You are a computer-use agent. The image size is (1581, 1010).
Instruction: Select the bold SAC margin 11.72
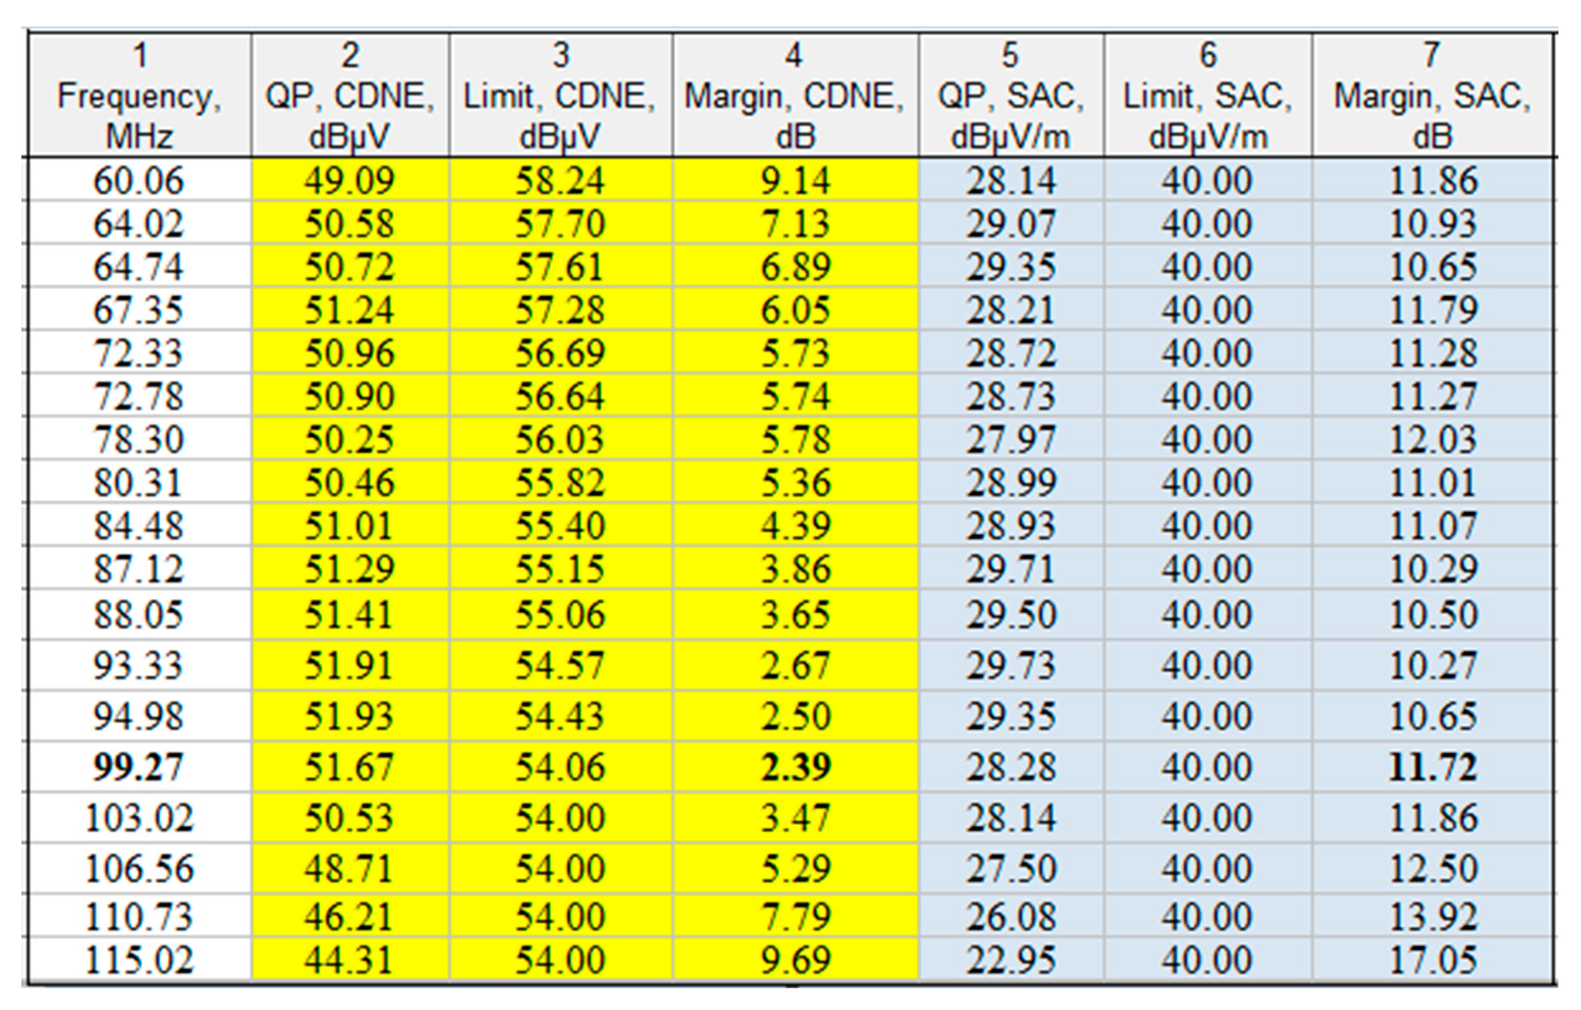1433,766
